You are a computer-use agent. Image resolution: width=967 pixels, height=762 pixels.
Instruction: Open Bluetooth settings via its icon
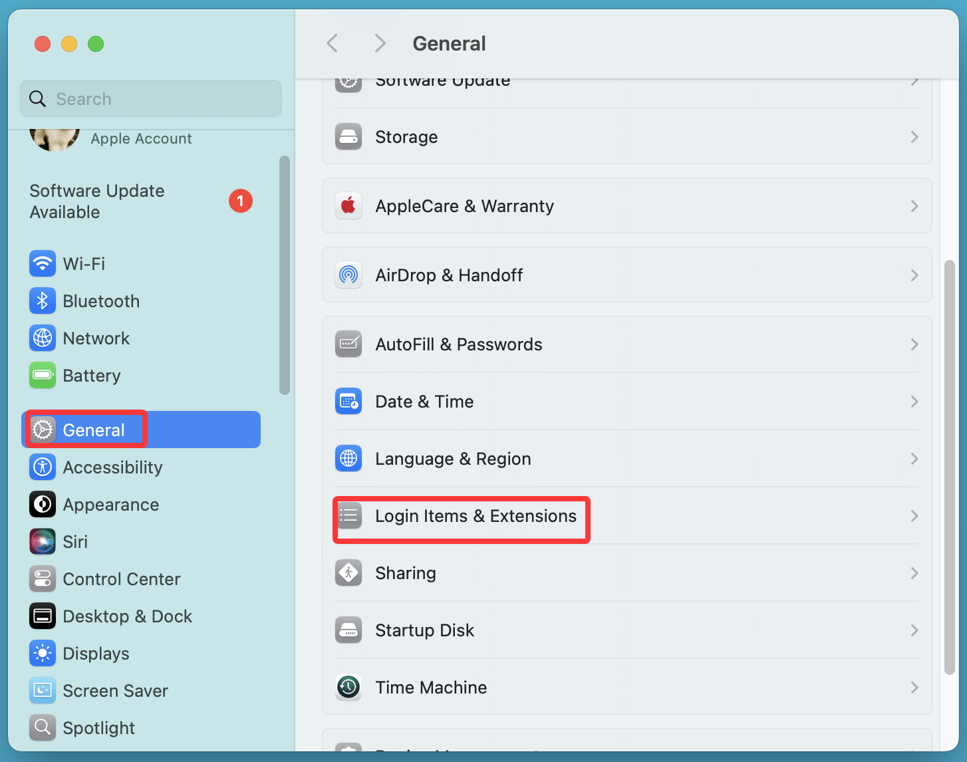[42, 301]
